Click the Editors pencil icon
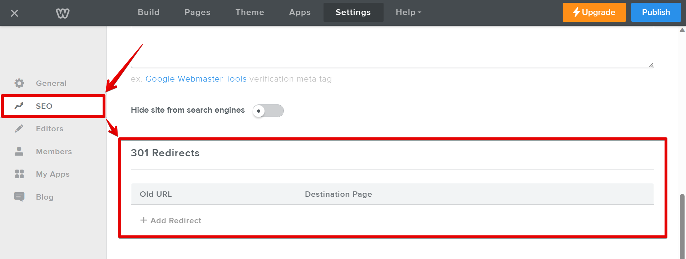 tap(19, 129)
